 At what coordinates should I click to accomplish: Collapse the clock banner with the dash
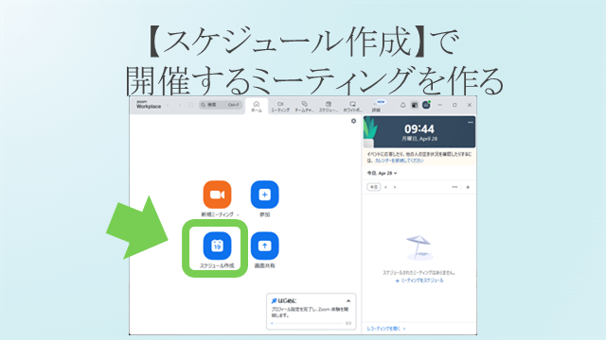tap(470, 122)
